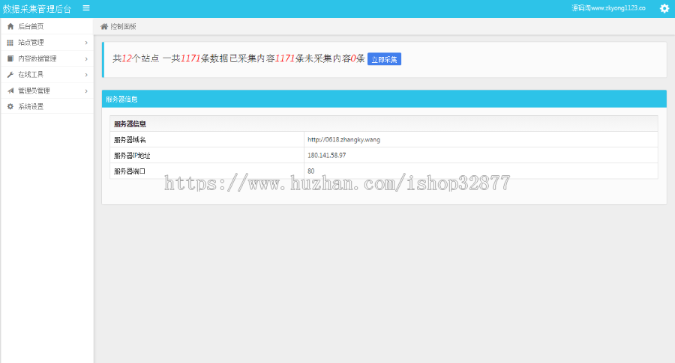Click the user name link in the header

click(x=608, y=7)
